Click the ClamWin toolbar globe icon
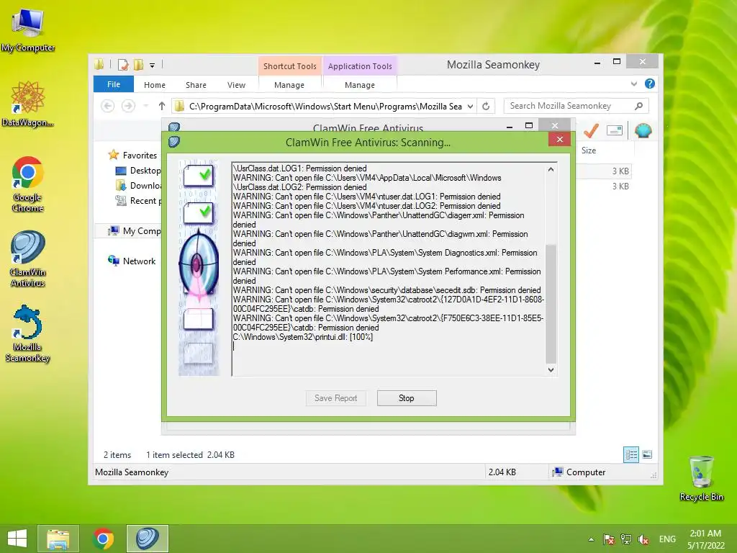Screen dimensions: 737x553 click(643, 131)
